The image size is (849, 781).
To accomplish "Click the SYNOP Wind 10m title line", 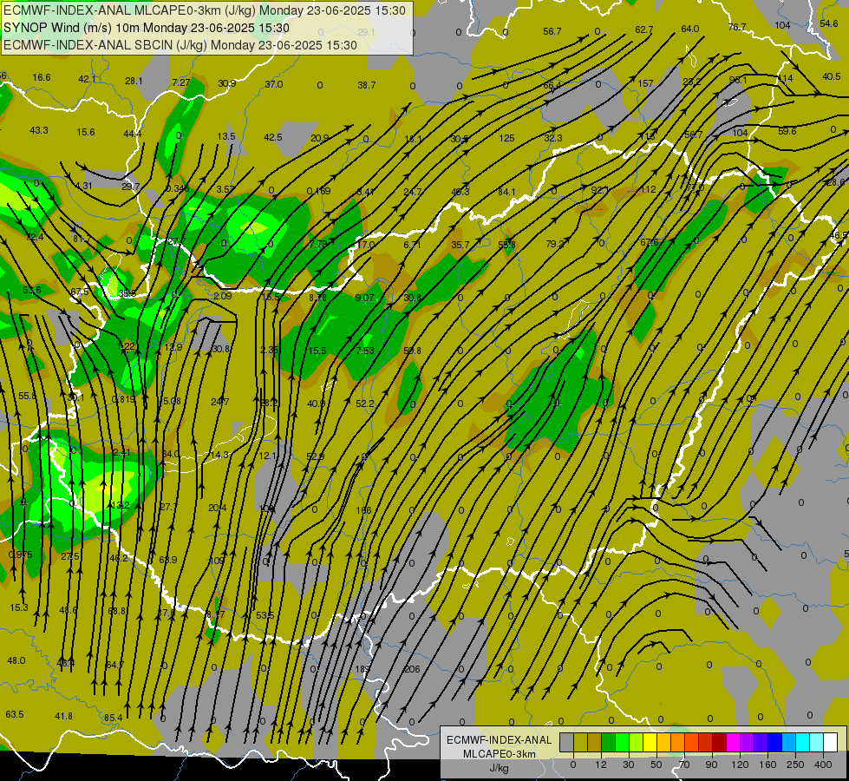I will pos(147,28).
